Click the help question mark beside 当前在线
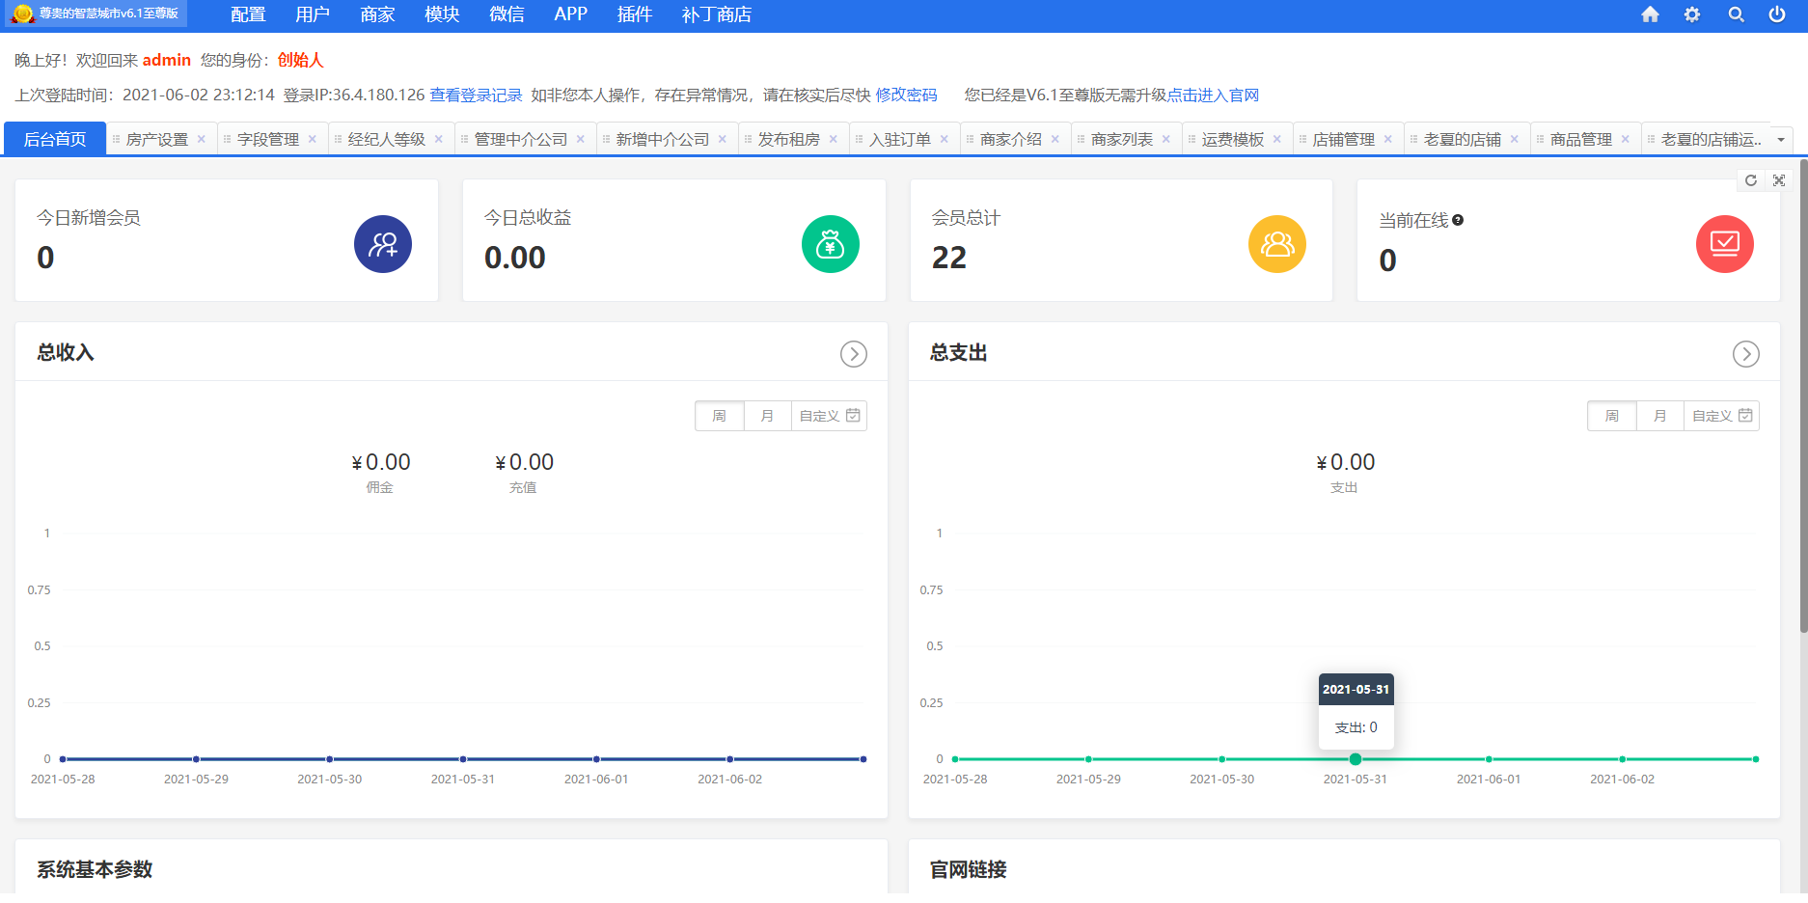 coord(1458,220)
